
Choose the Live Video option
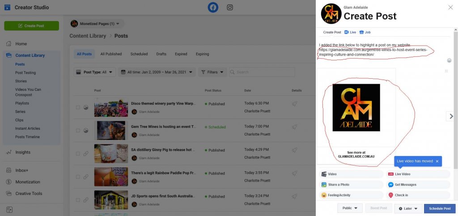click(x=418, y=174)
